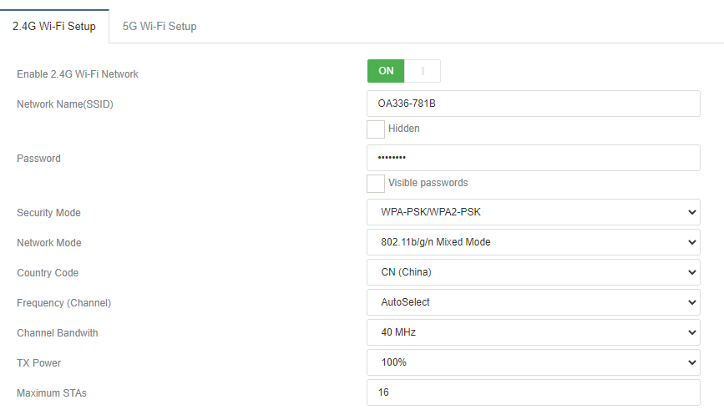This screenshot has height=420, width=724.
Task: Click the Enable 2.4G Wi-Fi Network label
Action: coord(78,74)
